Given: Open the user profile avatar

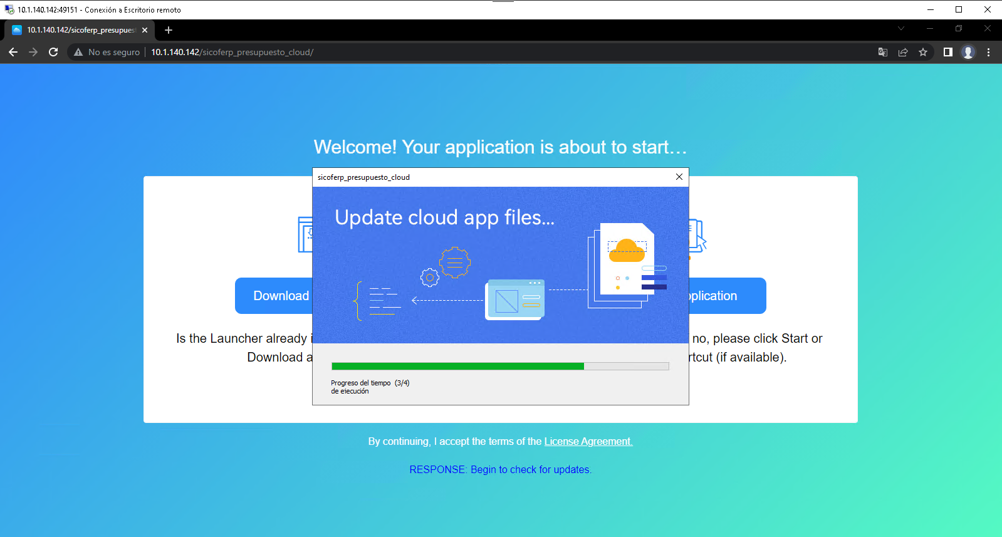Looking at the screenshot, I should pyautogui.click(x=968, y=52).
